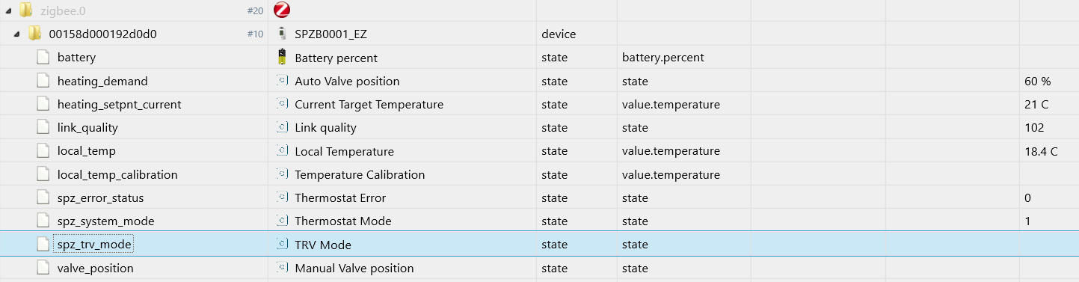Click the folder icon of zigbee.0
Image resolution: width=1079 pixels, height=282 pixels.
[26, 10]
